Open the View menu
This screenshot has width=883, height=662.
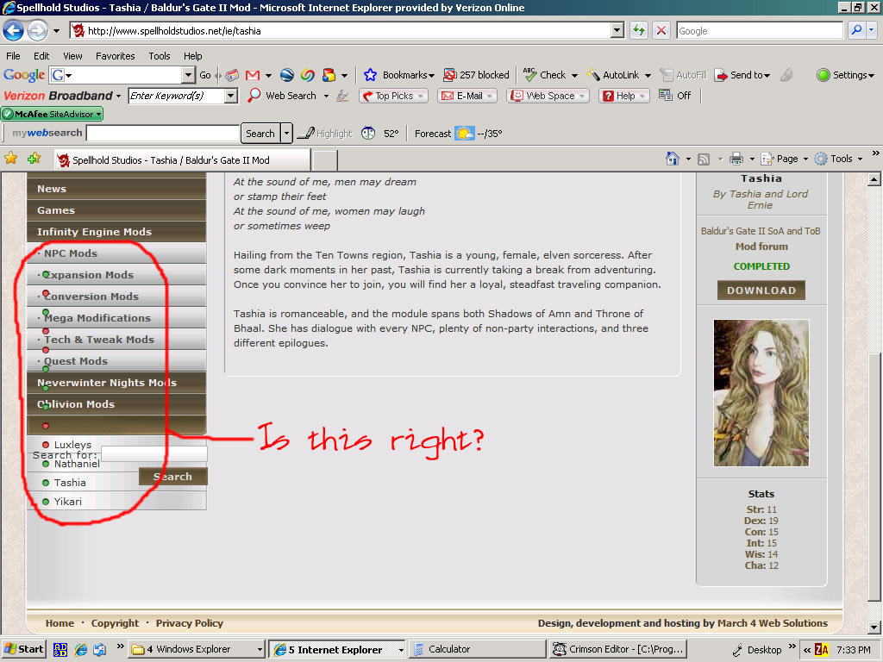[x=72, y=56]
